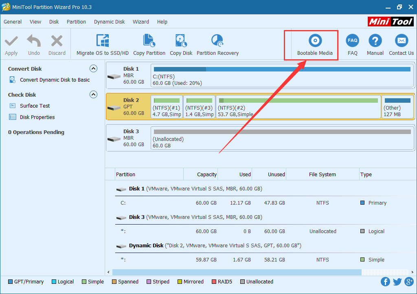Click scrollbar right arrow

413,272
